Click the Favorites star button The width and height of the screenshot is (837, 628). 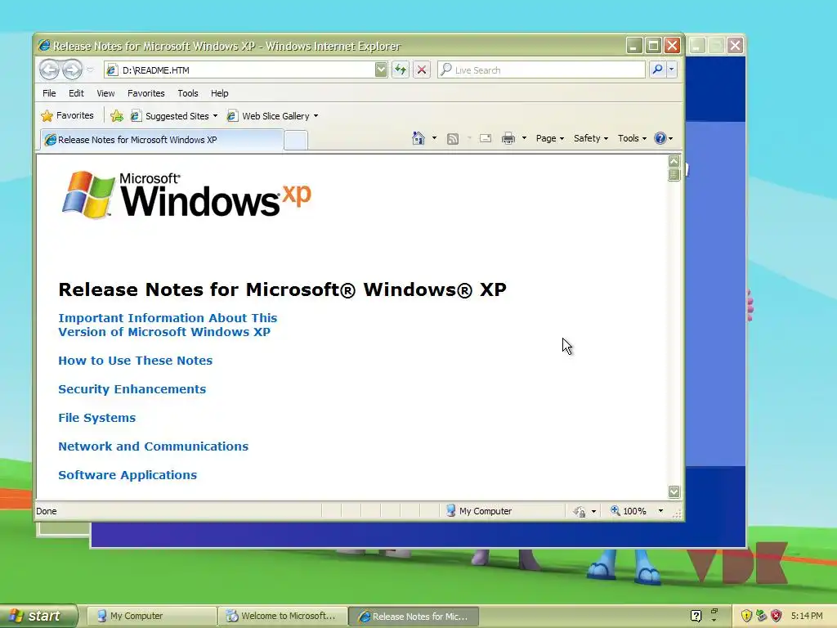[x=67, y=115]
